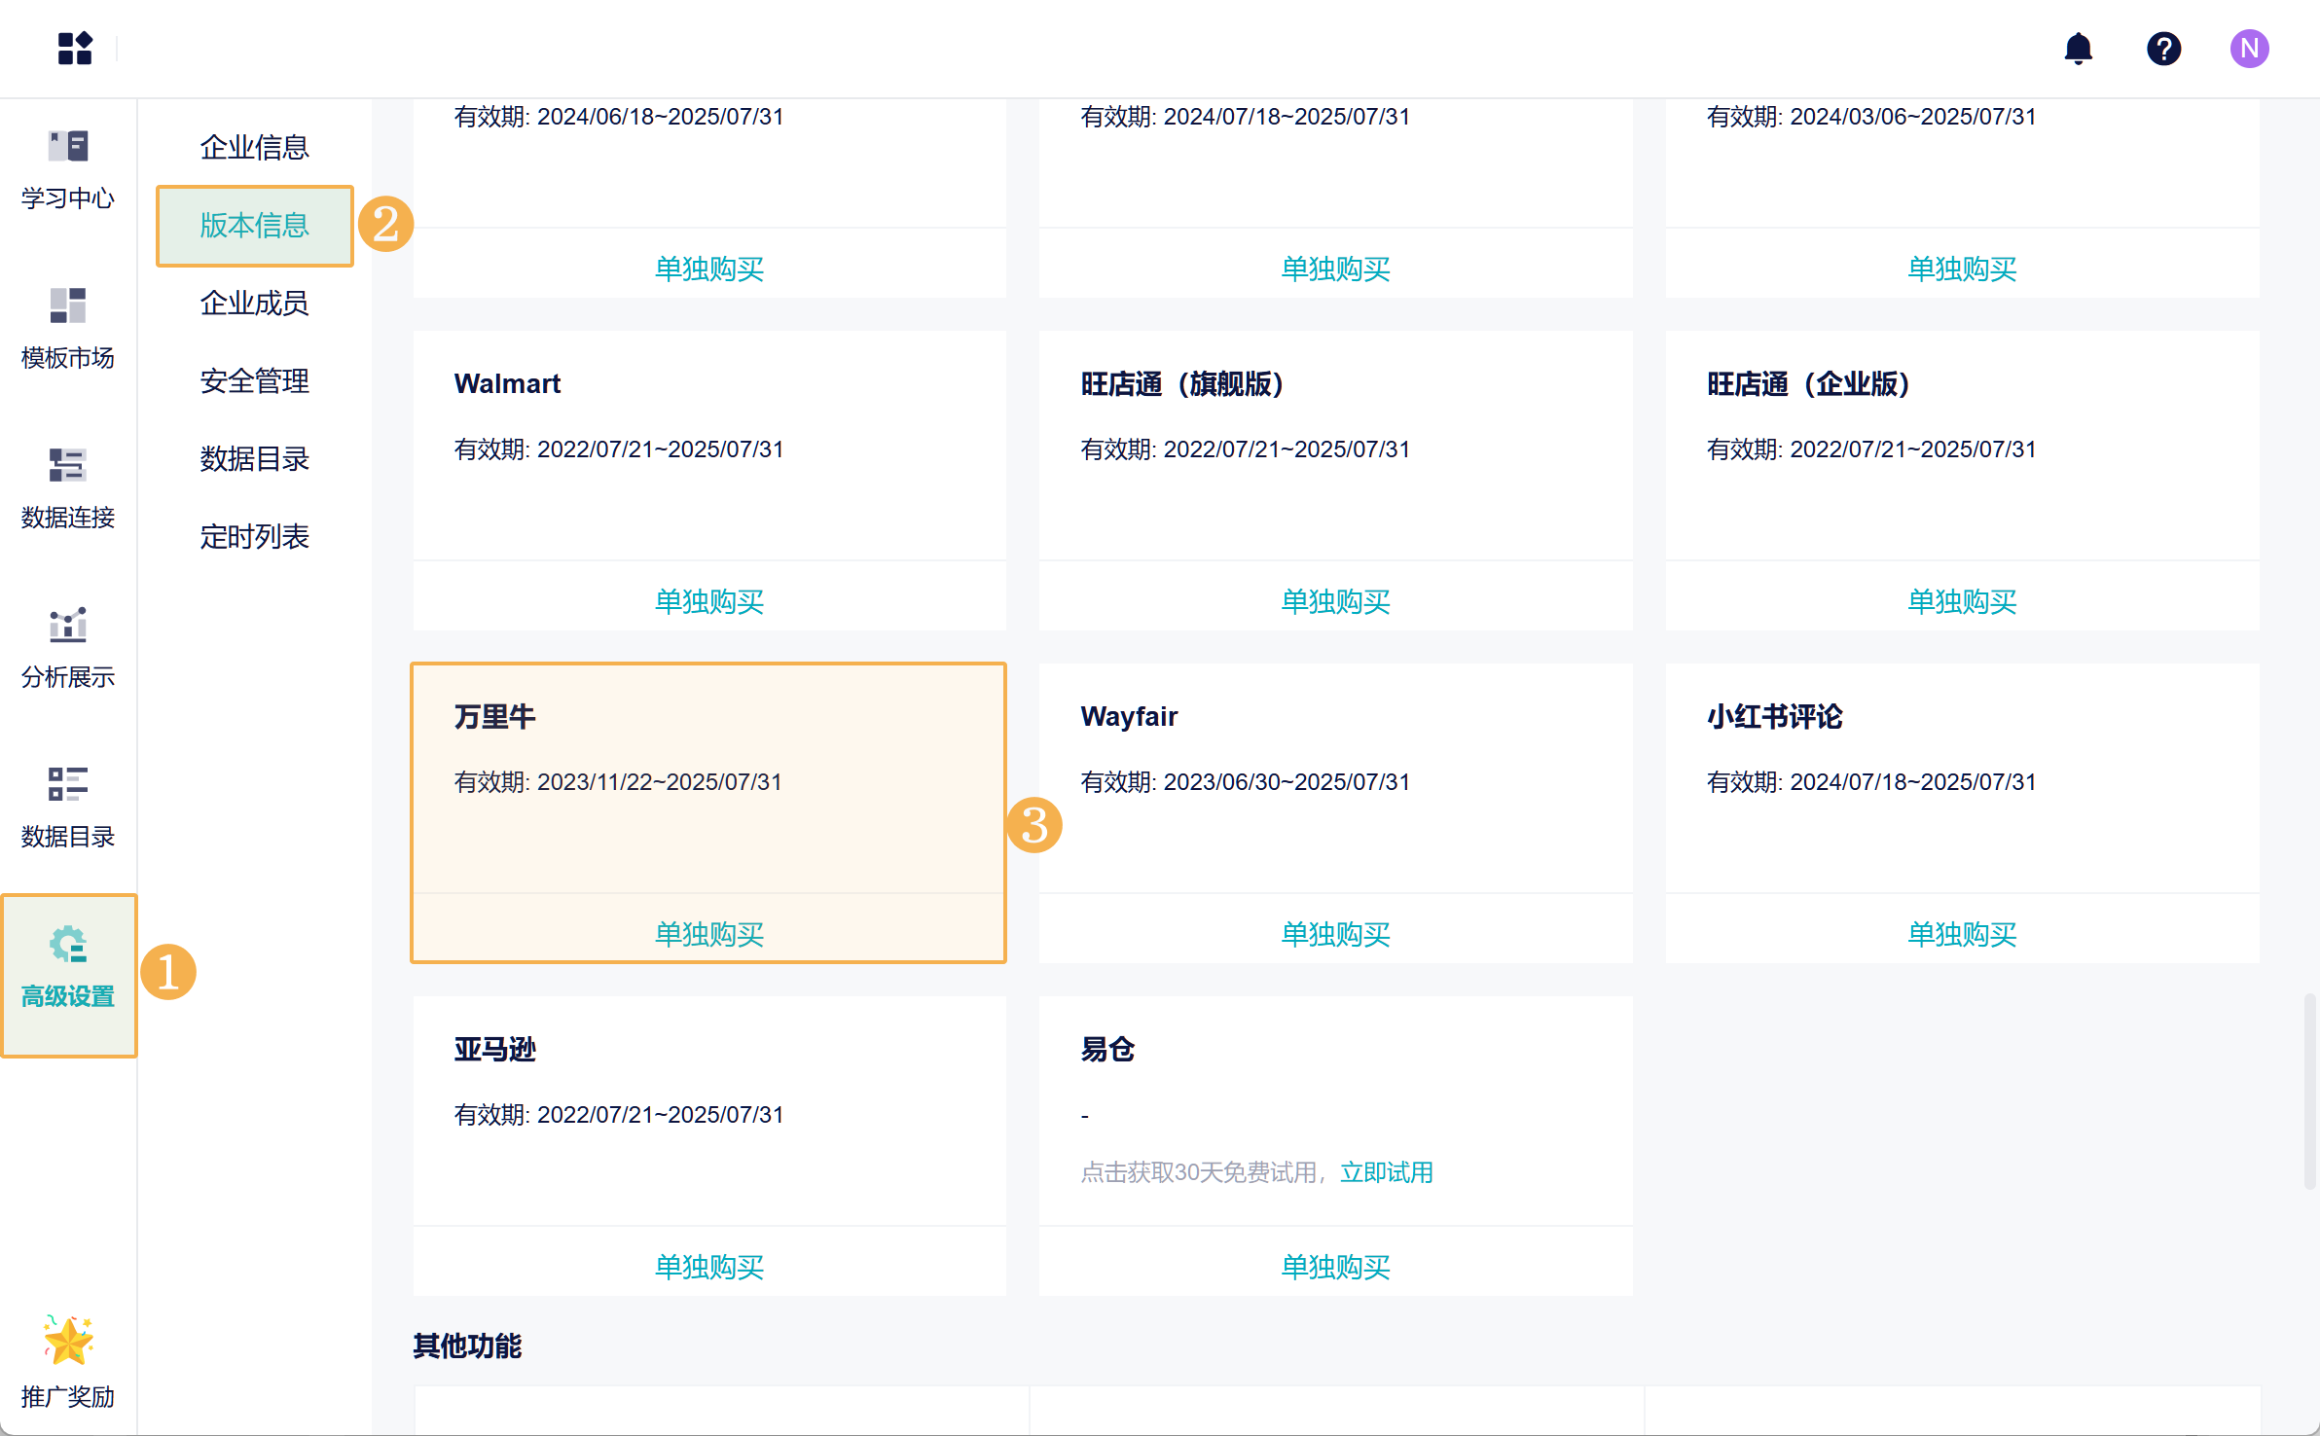Screen dimensions: 2320x1436
Task: Open 定时列表 in the submenu
Action: pos(254,537)
